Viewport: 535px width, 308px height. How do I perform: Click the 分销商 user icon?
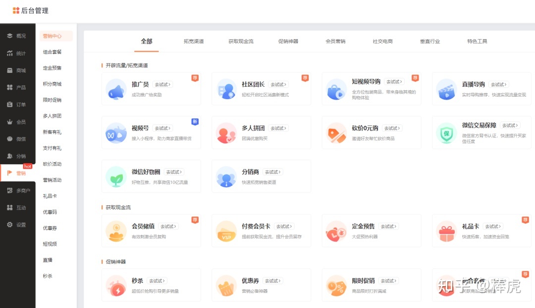(x=226, y=177)
